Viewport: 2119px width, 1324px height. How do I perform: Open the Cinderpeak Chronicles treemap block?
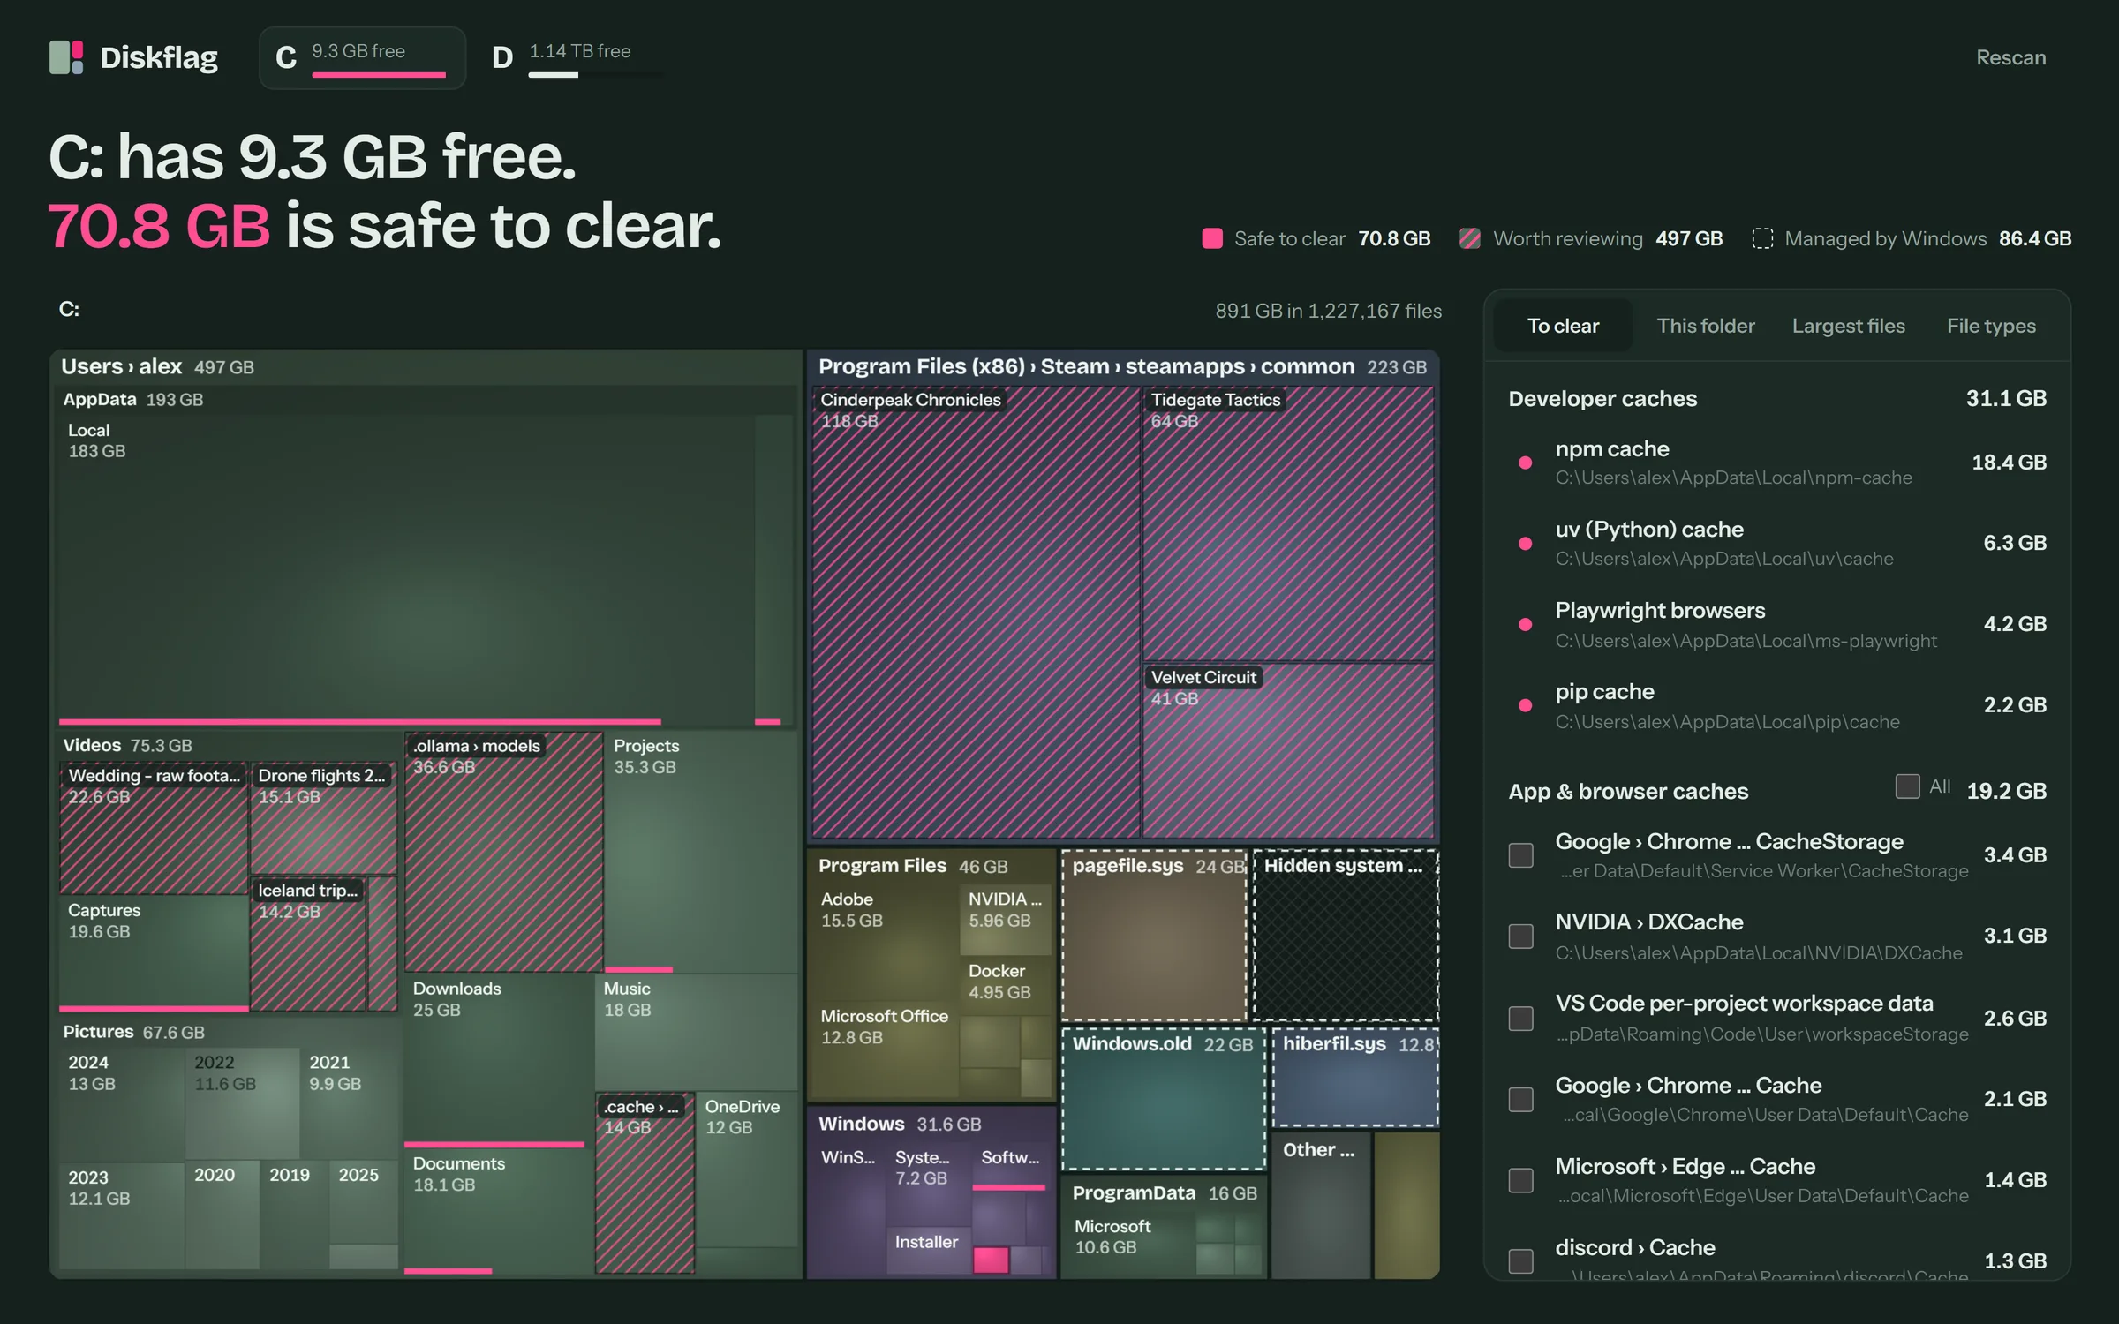point(976,611)
